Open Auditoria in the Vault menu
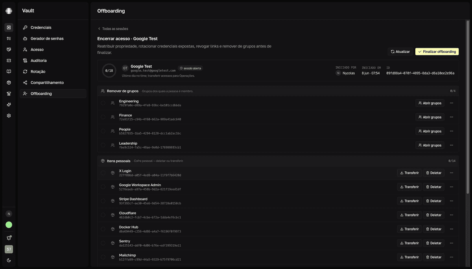 point(53,60)
